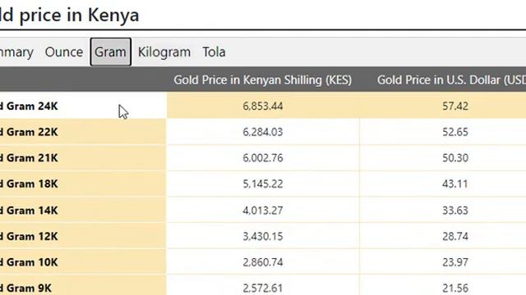This screenshot has width=526, height=295.
Task: Click the KES value 3,430.15
Action: (x=263, y=237)
